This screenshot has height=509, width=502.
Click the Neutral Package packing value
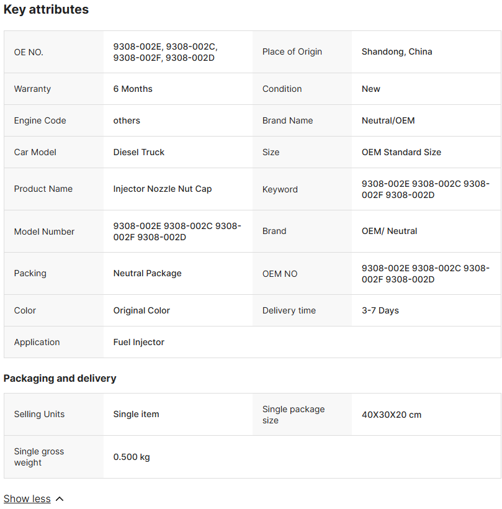click(x=147, y=273)
